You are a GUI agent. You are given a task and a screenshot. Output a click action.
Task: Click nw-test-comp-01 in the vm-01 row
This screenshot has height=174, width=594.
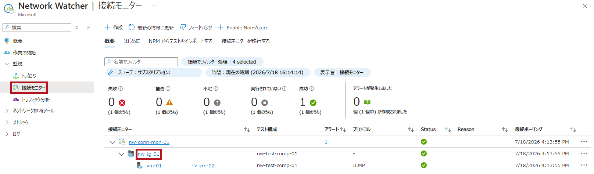click(x=277, y=166)
